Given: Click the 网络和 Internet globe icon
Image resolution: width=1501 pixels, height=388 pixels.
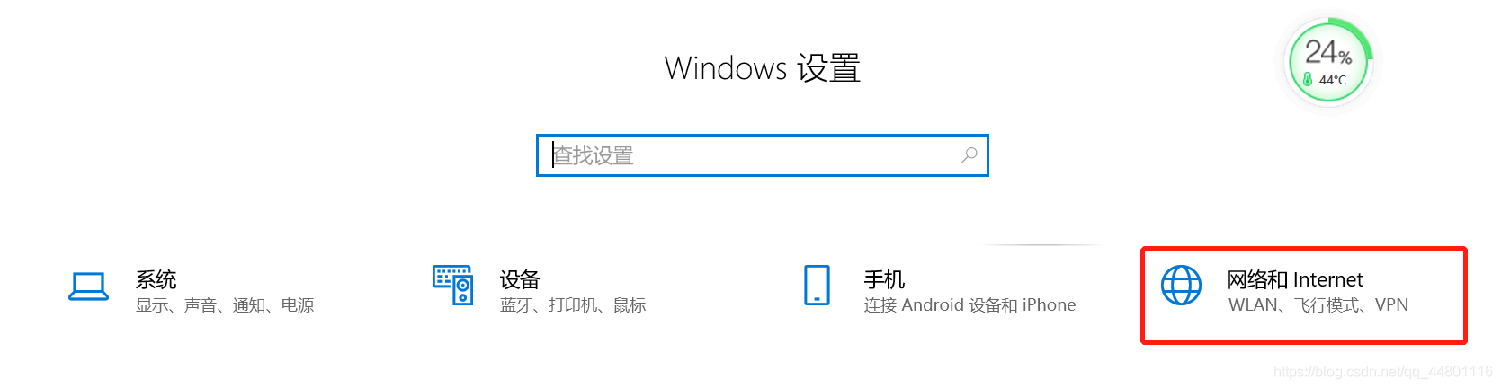Looking at the screenshot, I should point(1181,285).
